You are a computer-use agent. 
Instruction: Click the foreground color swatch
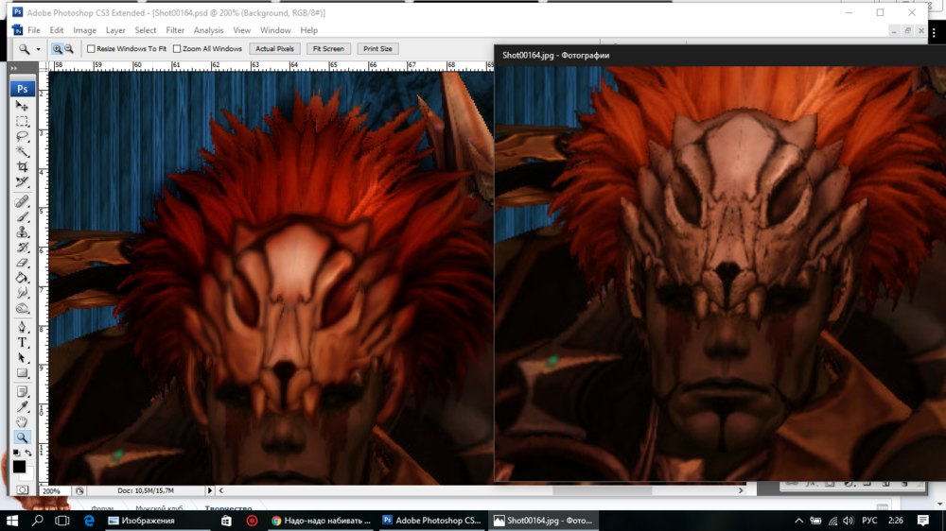pyautogui.click(x=19, y=467)
